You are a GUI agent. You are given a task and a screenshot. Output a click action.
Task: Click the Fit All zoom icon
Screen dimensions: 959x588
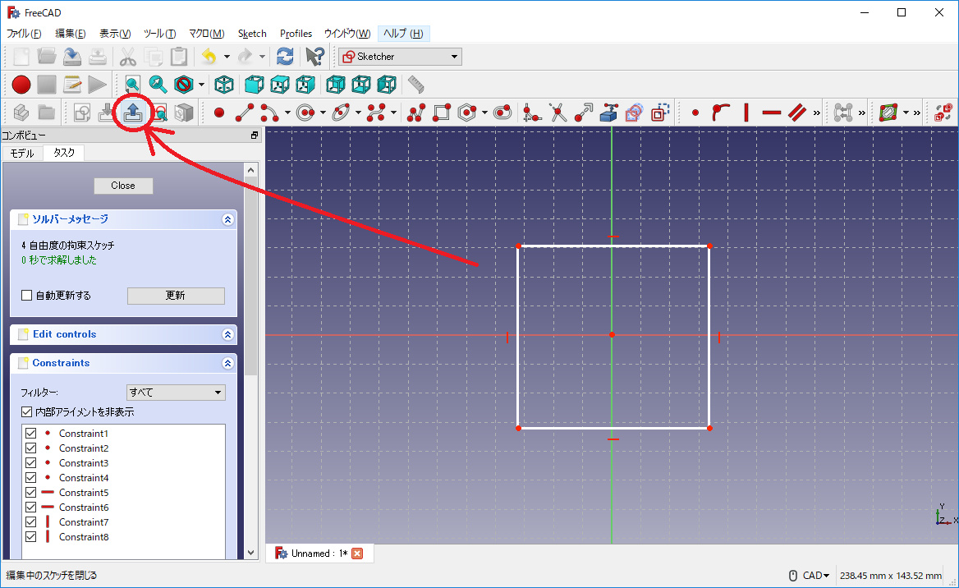132,85
